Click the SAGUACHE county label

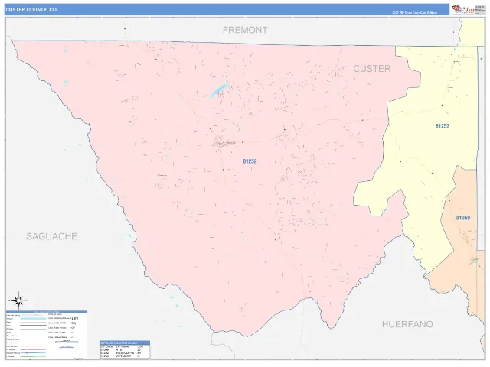pyautogui.click(x=51, y=236)
